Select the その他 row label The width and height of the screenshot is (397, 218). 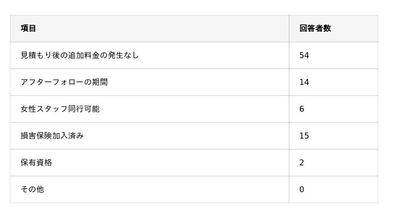pyautogui.click(x=32, y=189)
